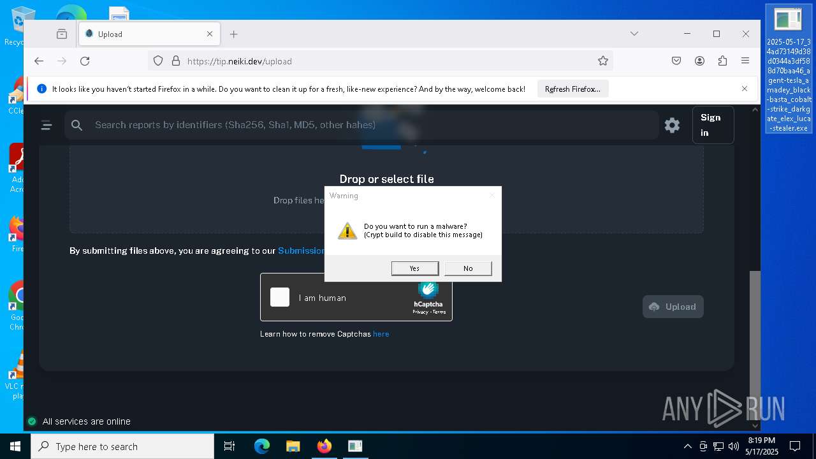The height and width of the screenshot is (459, 816).
Task: Open the 'here' link about removing Captchas
Action: point(381,334)
